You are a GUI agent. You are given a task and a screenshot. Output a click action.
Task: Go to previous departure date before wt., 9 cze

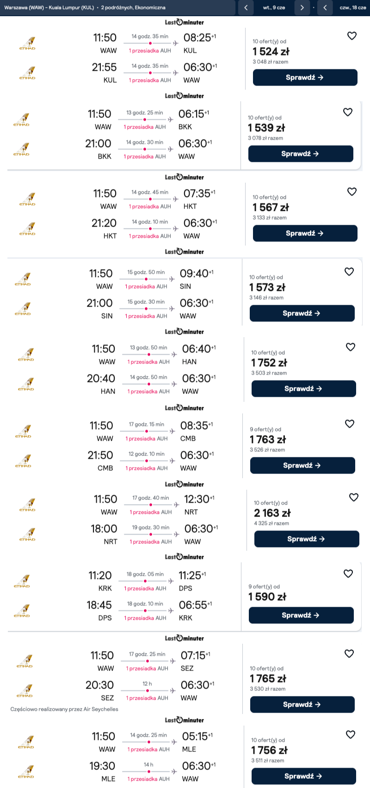[x=246, y=8]
